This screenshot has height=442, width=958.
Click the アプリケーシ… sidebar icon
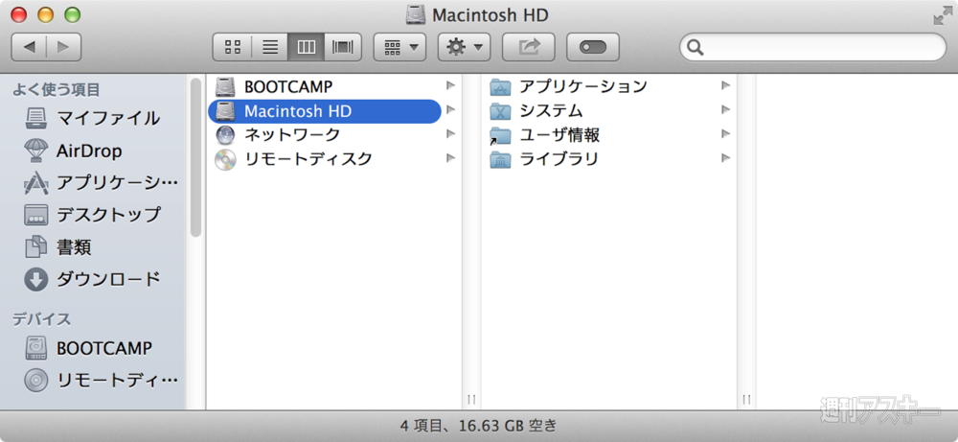pos(36,183)
